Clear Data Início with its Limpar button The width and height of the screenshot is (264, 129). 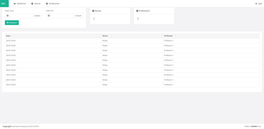coord(37,16)
